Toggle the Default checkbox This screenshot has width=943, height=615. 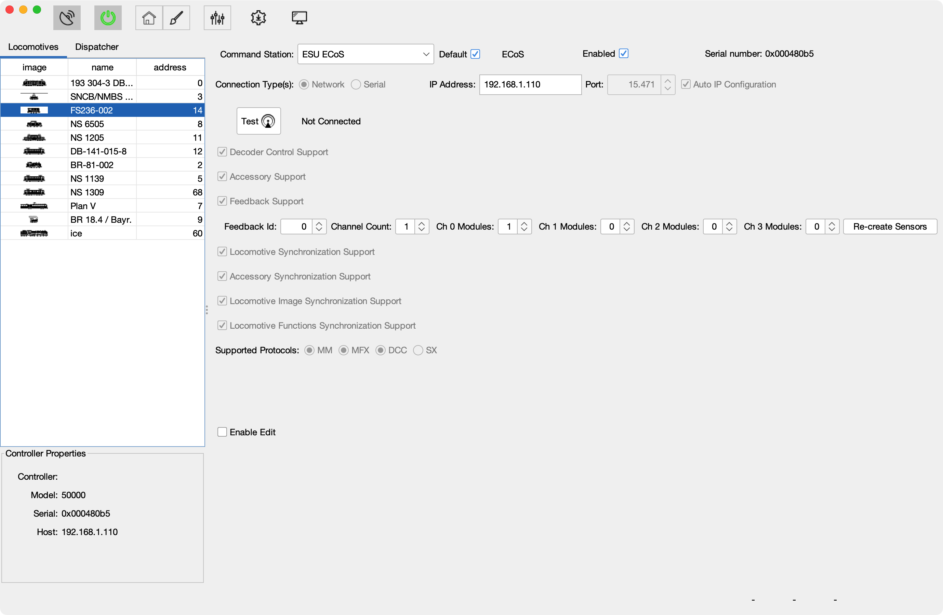click(x=476, y=54)
